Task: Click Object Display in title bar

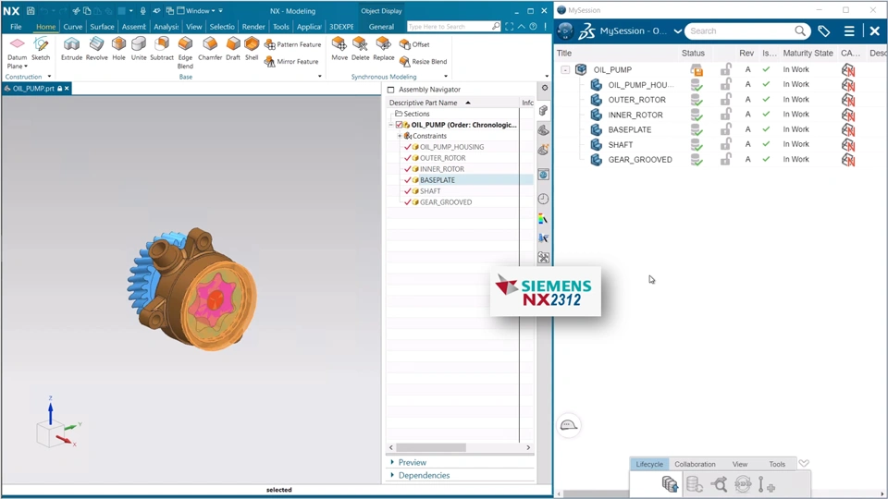Action: [x=381, y=11]
